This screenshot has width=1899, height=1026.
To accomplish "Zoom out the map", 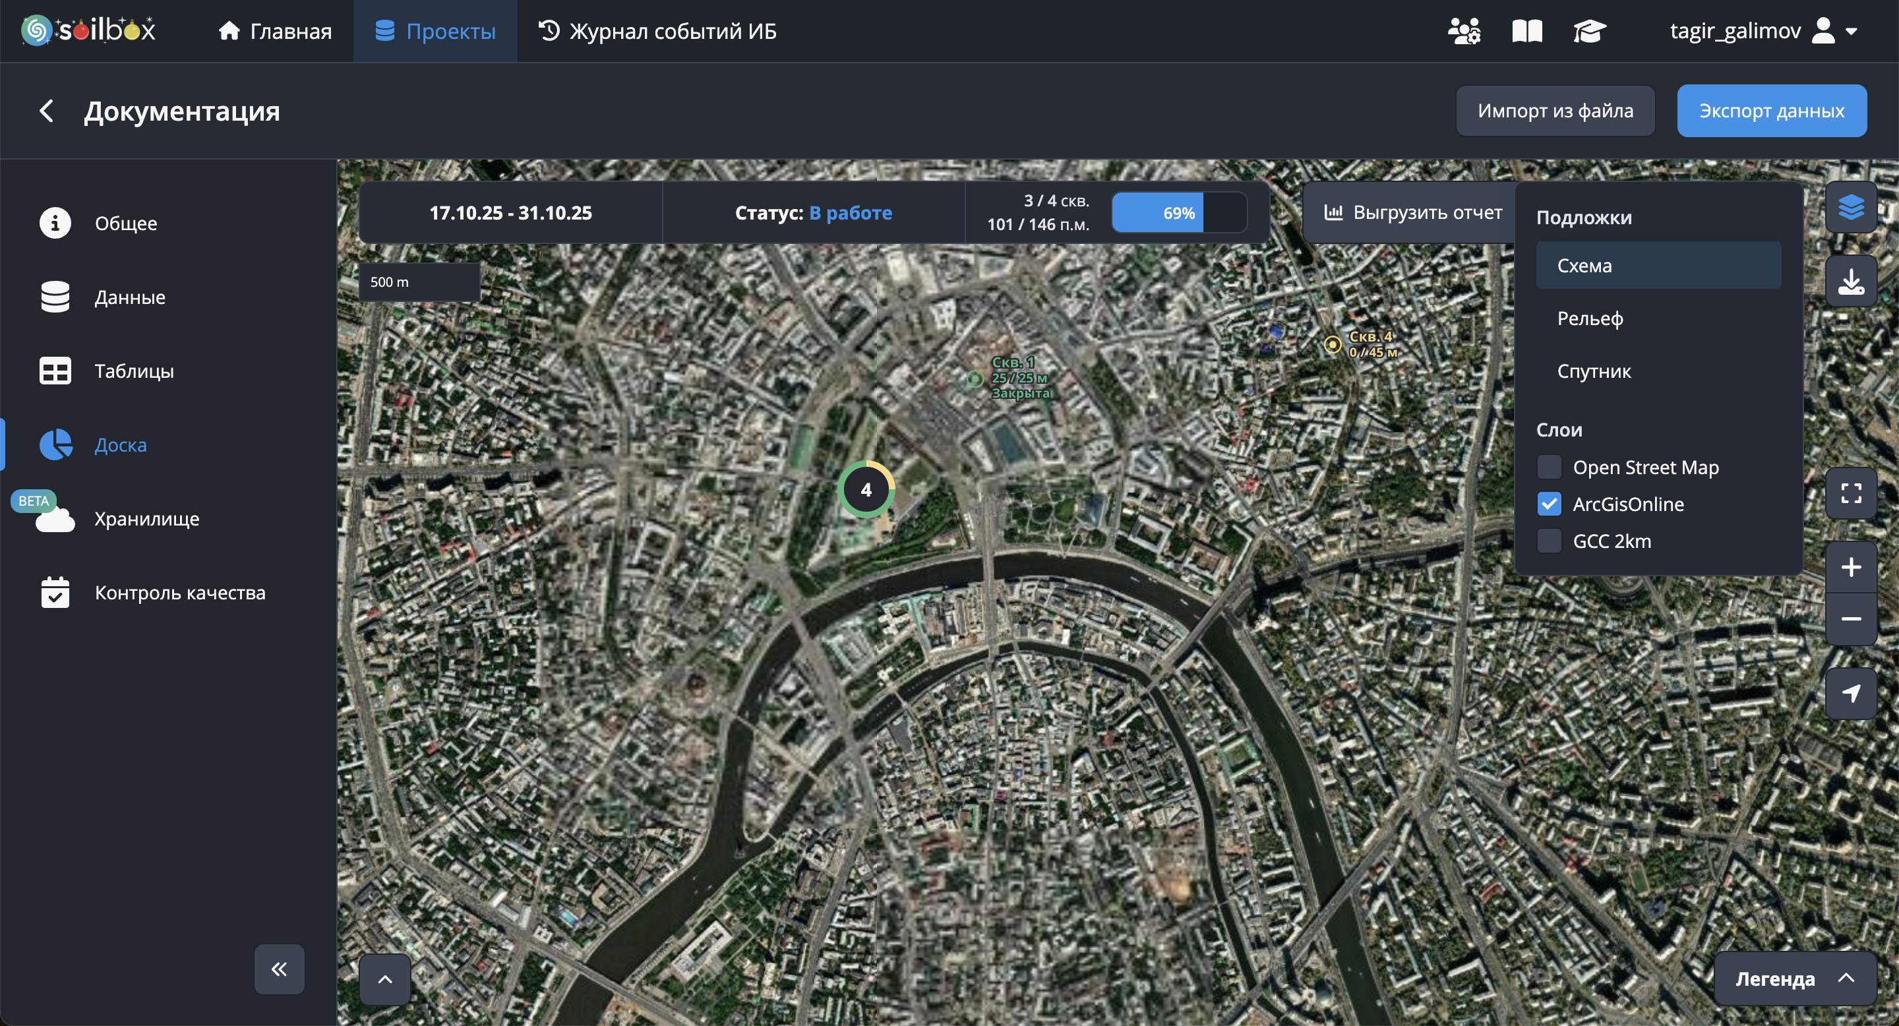I will coord(1850,619).
